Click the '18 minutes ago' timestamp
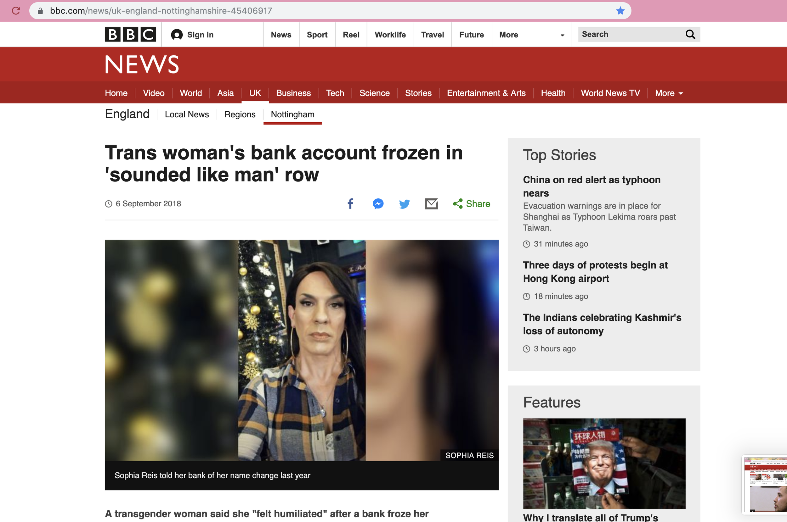Image resolution: width=787 pixels, height=522 pixels. coord(561,296)
